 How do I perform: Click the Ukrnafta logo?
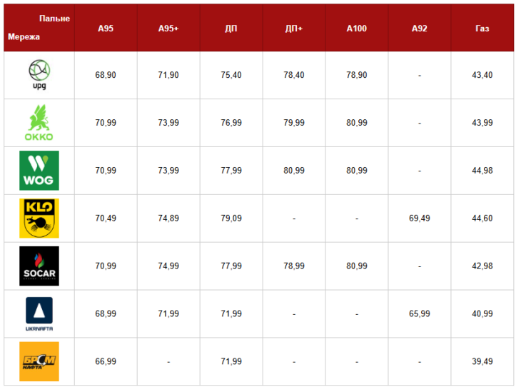pyautogui.click(x=39, y=314)
